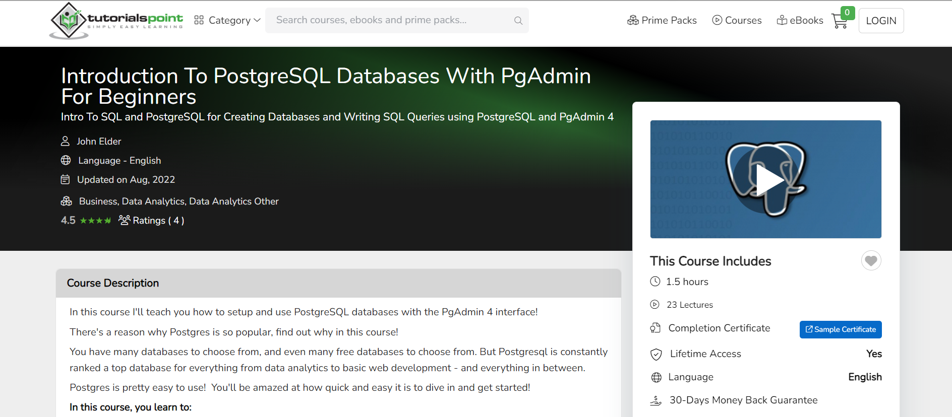Click the Ratings ( 4 ) text
952x417 pixels.
click(x=158, y=221)
